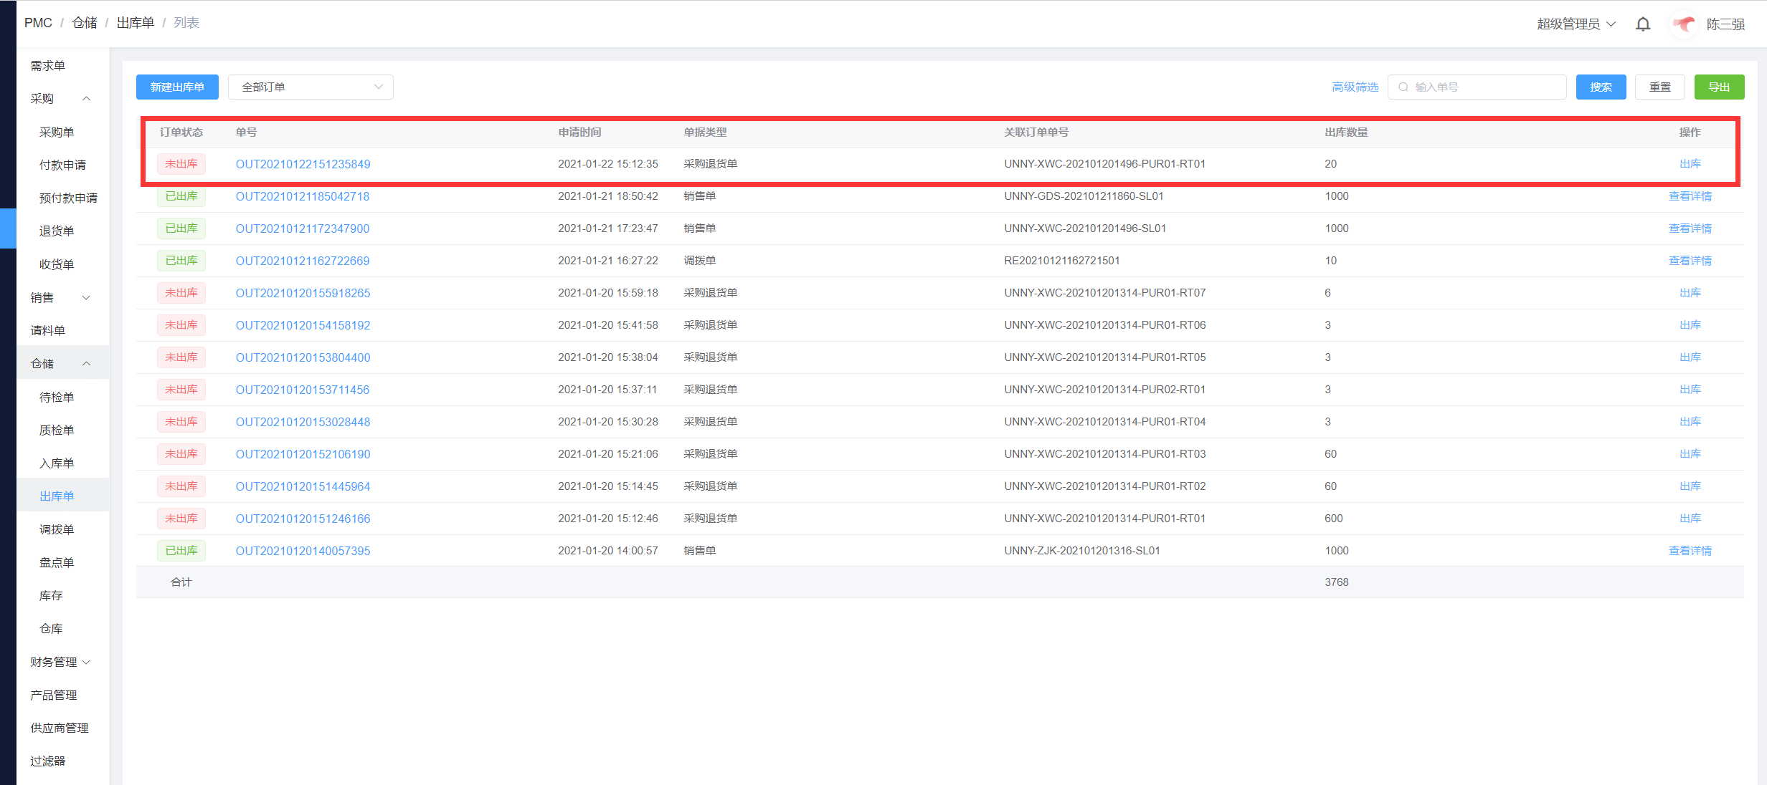Go to 入库单 in the sidebar

click(57, 463)
